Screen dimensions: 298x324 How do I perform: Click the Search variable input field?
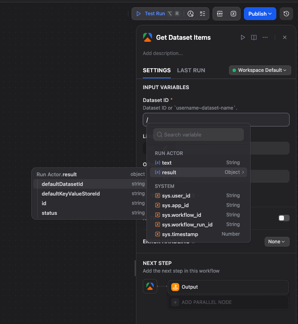[198, 134]
